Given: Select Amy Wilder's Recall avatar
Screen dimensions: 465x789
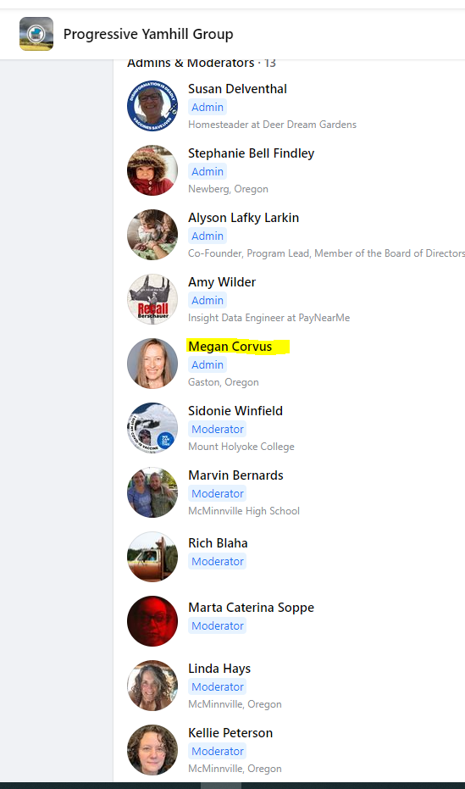Looking at the screenshot, I should coord(152,299).
